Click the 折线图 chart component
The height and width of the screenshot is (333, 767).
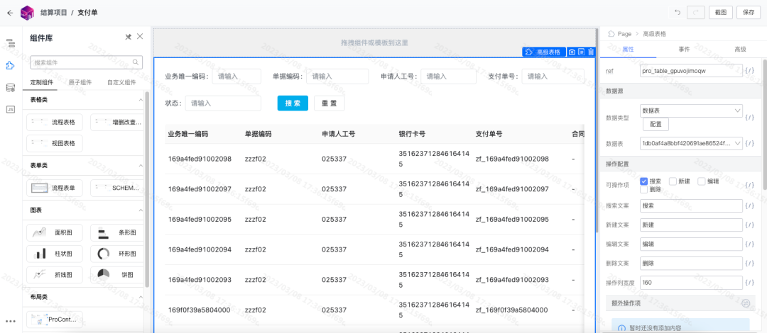(54, 274)
